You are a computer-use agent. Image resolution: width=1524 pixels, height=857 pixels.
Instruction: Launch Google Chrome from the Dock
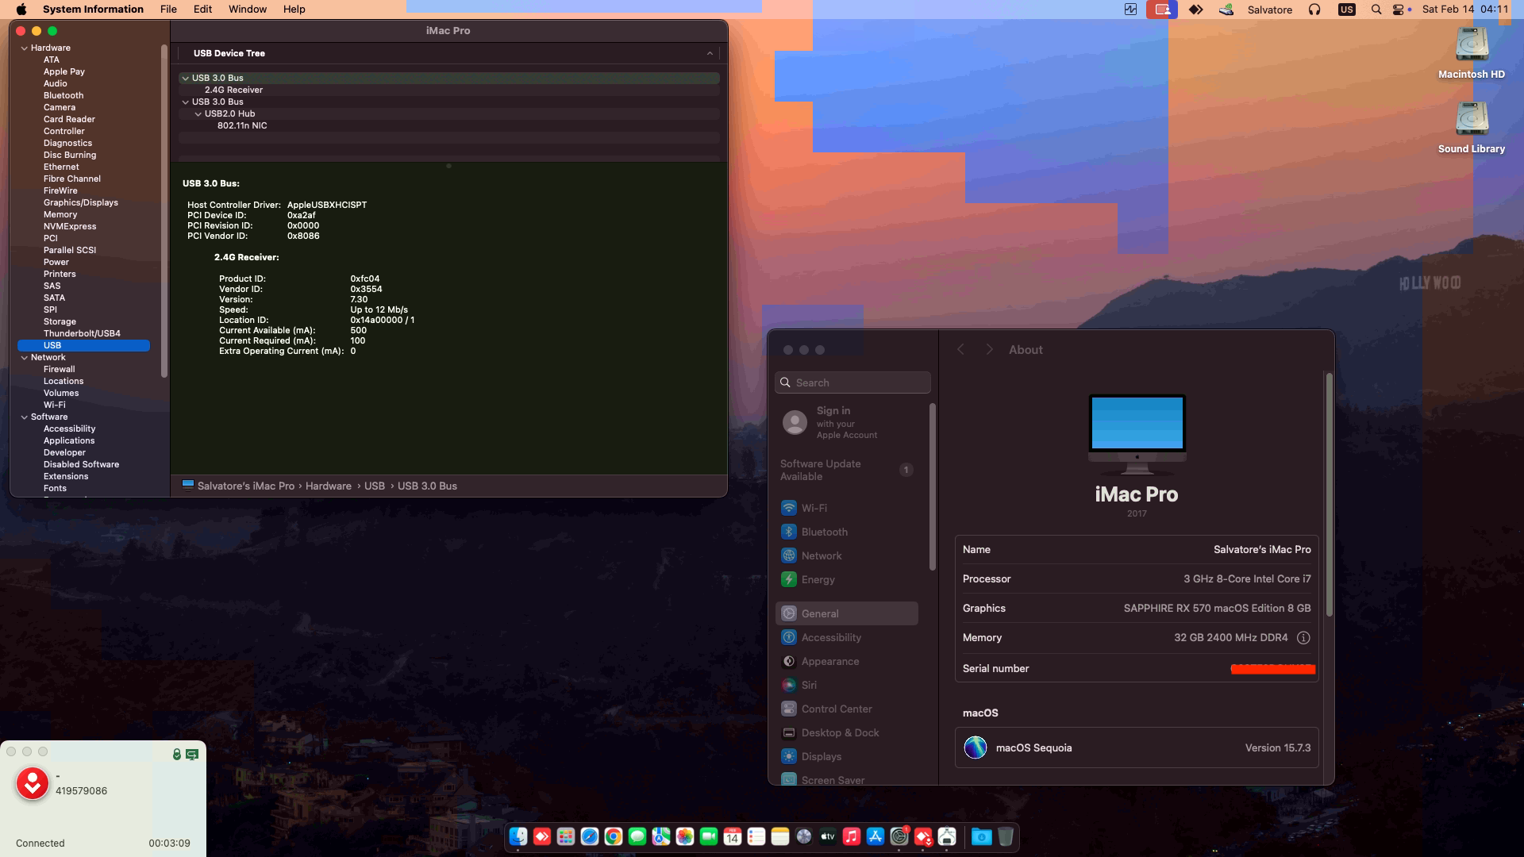point(614,836)
